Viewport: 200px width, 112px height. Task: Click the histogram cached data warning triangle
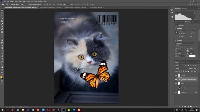(x=194, y=13)
